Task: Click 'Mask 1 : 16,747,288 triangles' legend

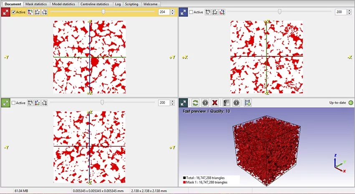Action: (205, 182)
